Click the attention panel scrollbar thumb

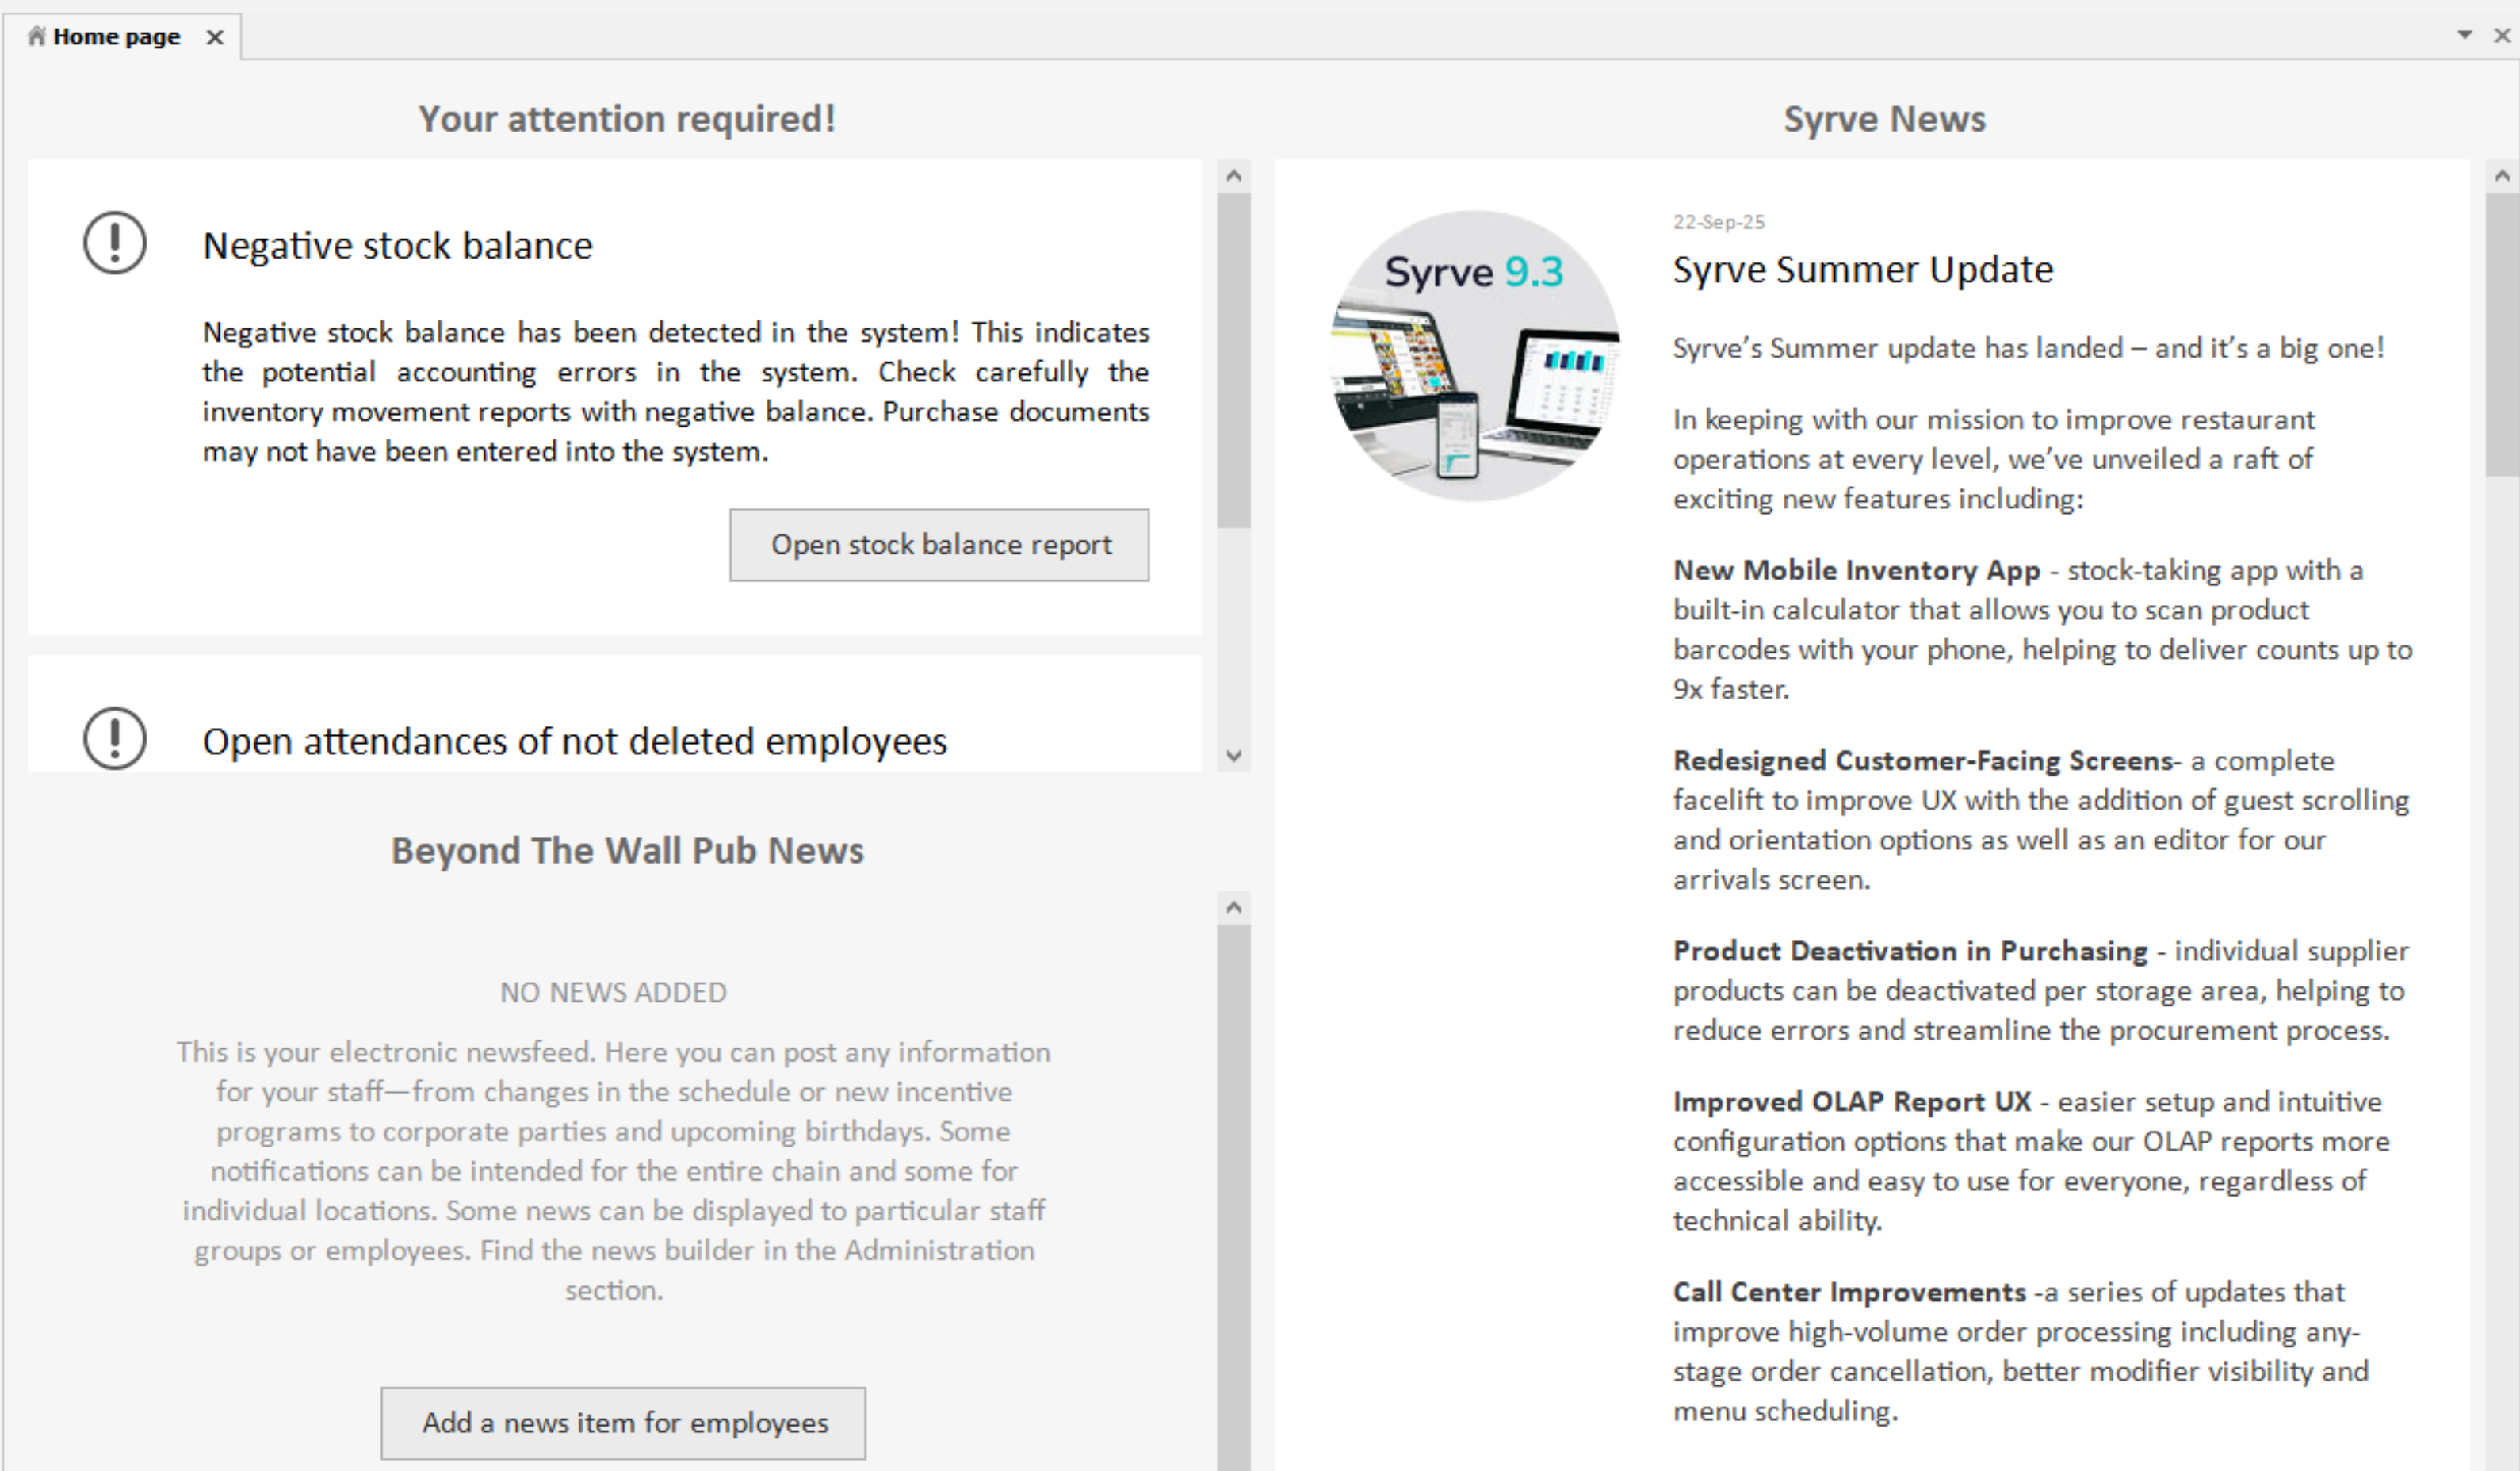pos(1234,360)
